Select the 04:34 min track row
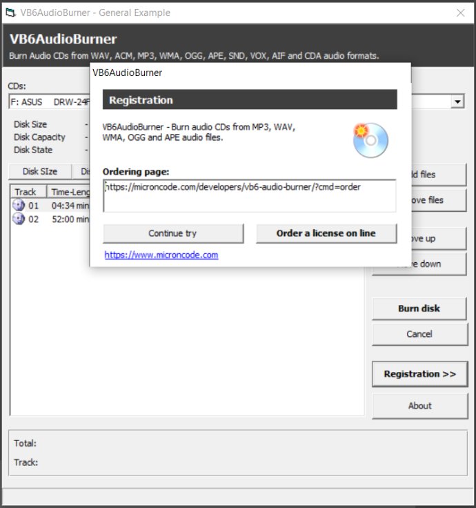 50,206
